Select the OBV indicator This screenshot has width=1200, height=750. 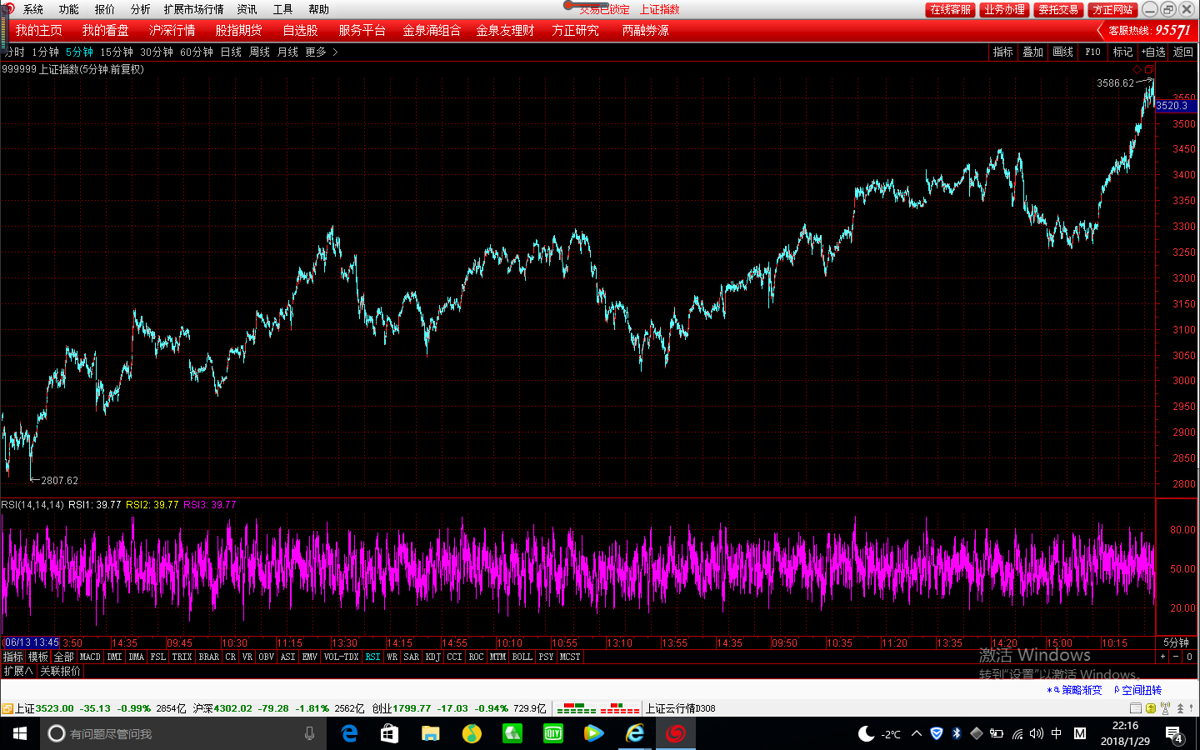267,657
